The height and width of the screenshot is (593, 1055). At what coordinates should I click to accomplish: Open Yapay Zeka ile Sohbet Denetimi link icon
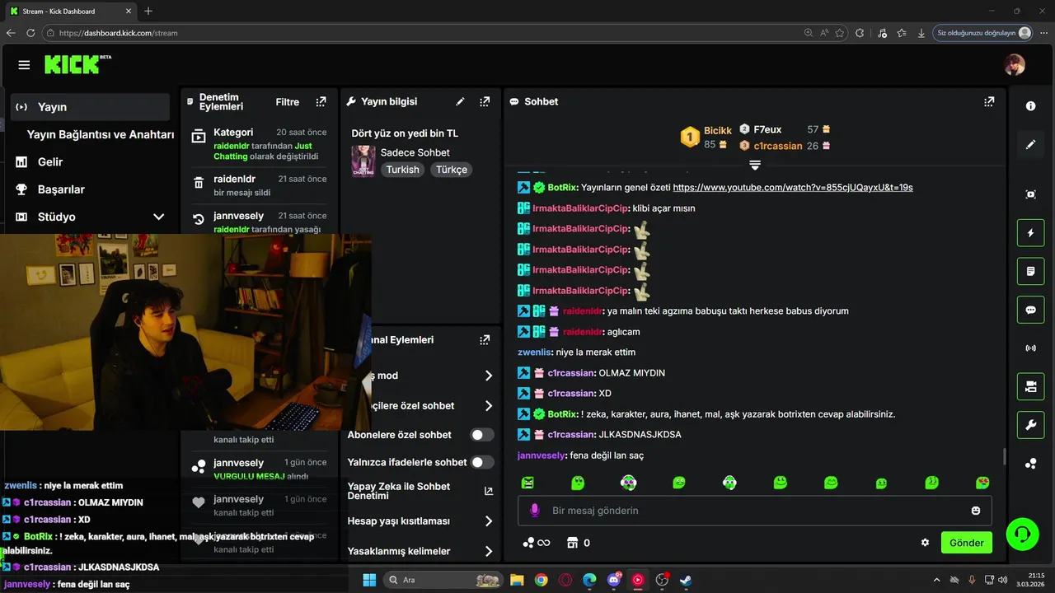coord(489,491)
